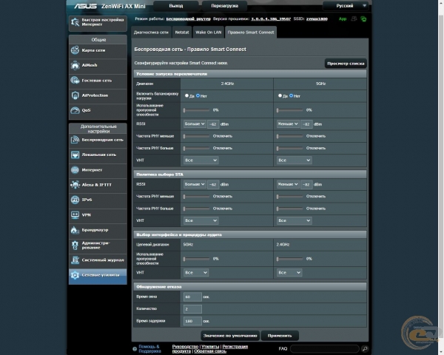The image size is (444, 355).
Task: Open STA policy RSSI Меньше dropdown for 5GHz
Action: pos(288,184)
